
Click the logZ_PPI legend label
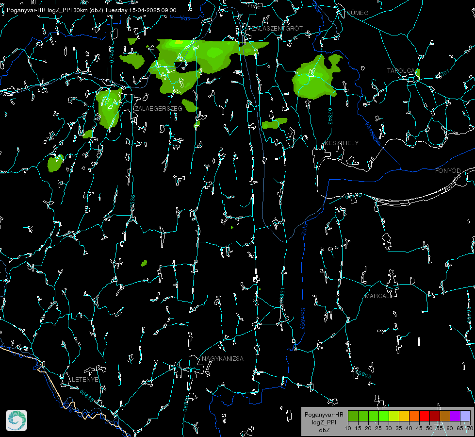coord(324,422)
